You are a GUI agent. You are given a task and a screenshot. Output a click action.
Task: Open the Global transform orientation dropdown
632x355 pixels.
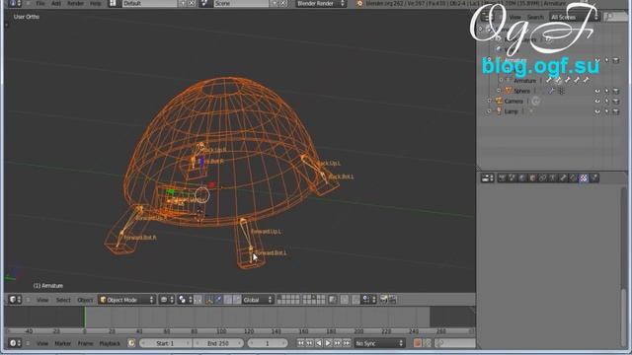(x=258, y=300)
